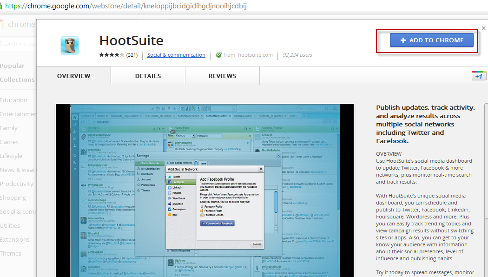Click the 92,224 users text
Viewport: 488px width, 277px height.
coord(297,55)
